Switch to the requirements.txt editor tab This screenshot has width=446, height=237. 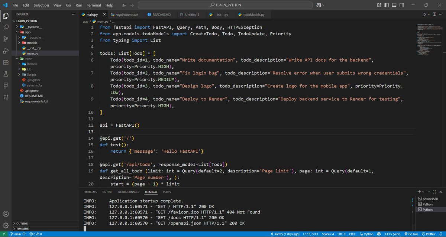(x=126, y=14)
